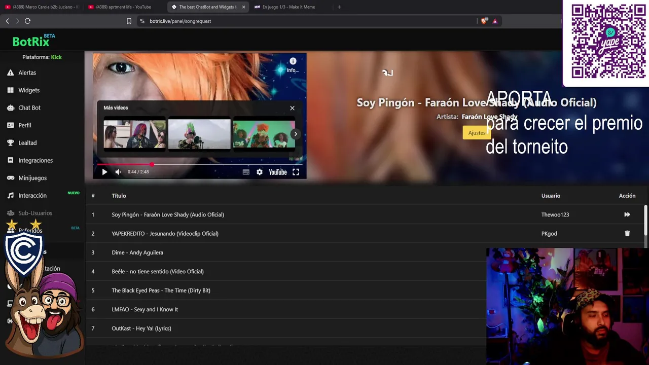
Task: Play the YouTube video
Action: [x=104, y=172]
